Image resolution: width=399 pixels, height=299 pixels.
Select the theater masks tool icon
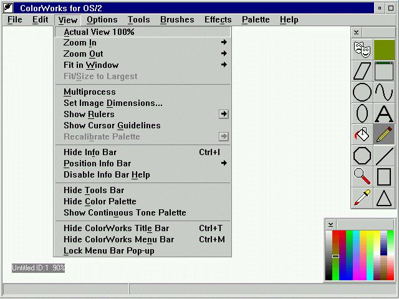362,50
